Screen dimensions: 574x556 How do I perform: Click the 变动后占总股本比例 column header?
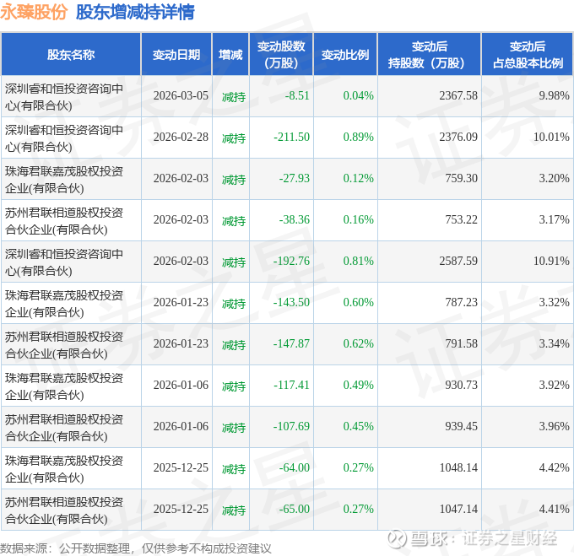click(528, 54)
